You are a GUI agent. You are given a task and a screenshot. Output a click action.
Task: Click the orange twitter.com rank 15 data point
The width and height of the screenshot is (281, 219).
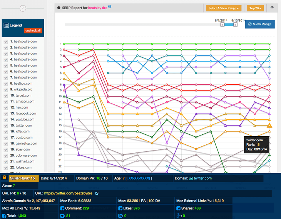[269, 125]
